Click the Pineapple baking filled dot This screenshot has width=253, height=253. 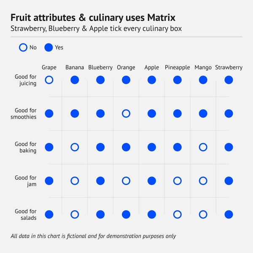point(178,147)
